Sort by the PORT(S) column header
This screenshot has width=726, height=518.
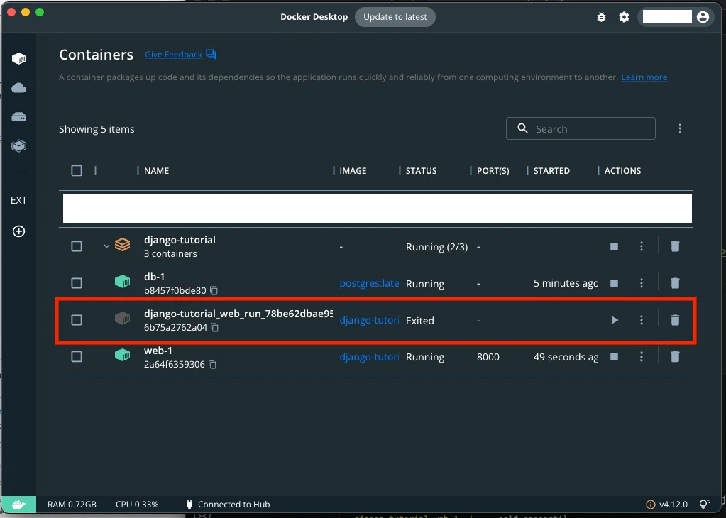point(493,171)
